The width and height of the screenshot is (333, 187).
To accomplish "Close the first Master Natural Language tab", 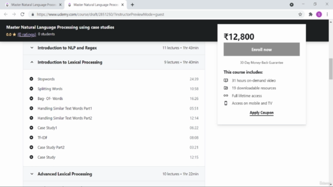I will (60, 5).
